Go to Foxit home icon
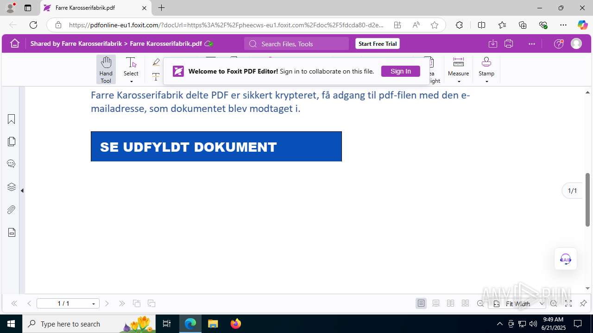The image size is (593, 333). coord(15,43)
